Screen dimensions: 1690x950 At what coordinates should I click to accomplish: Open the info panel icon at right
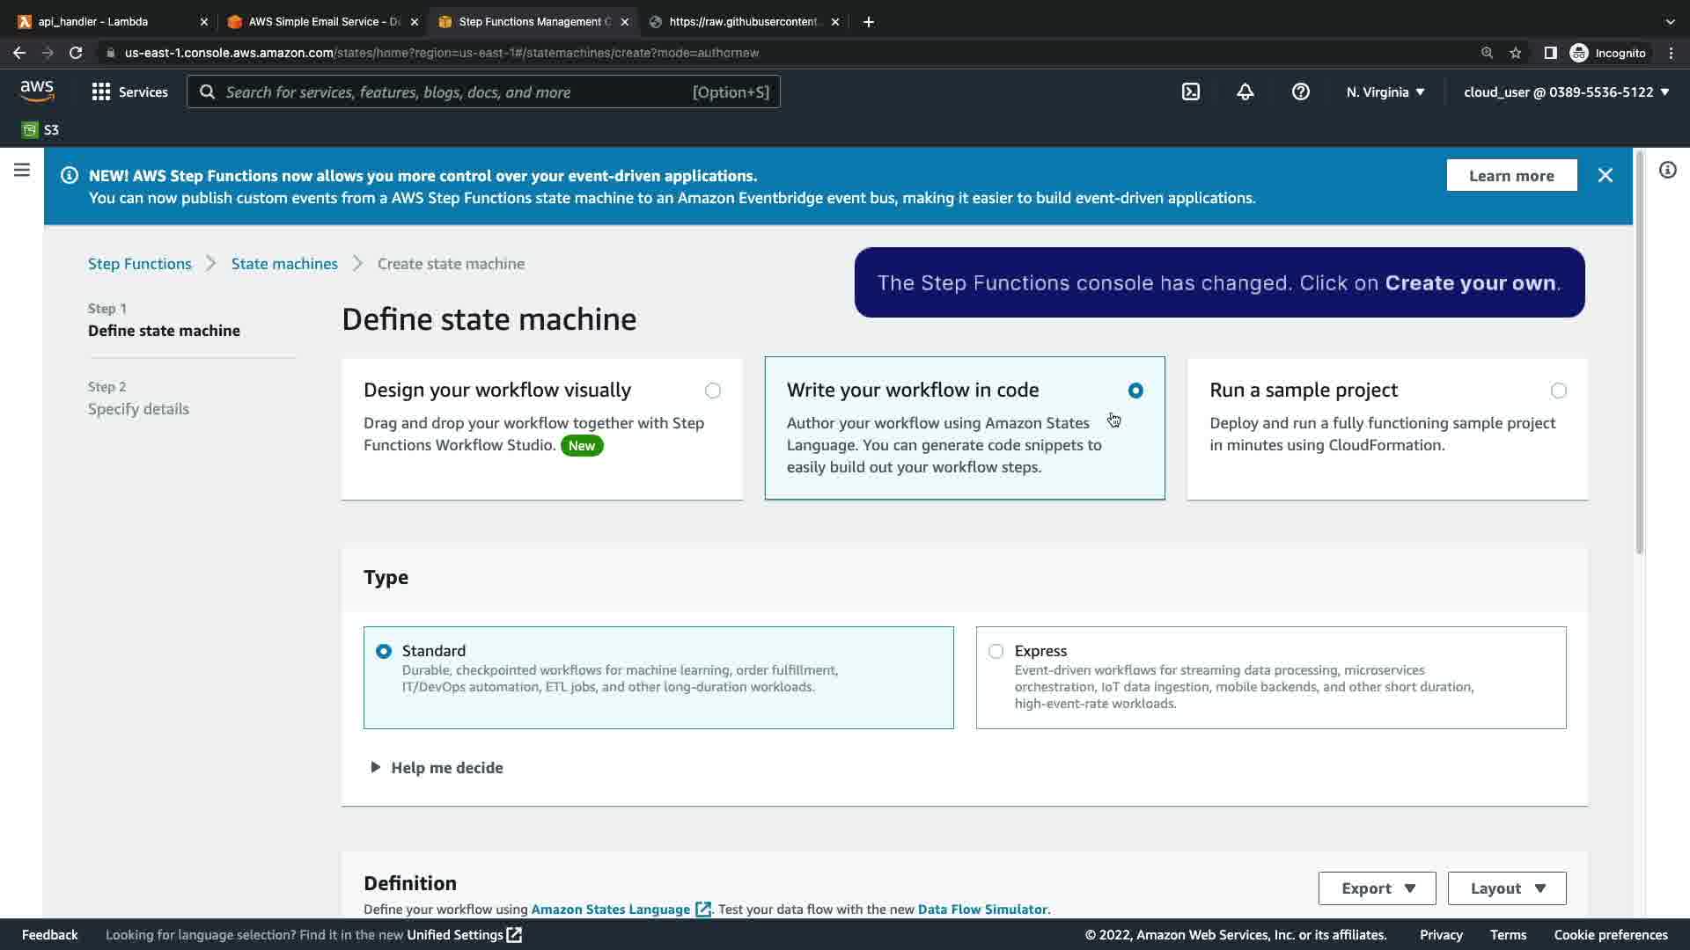coord(1667,170)
